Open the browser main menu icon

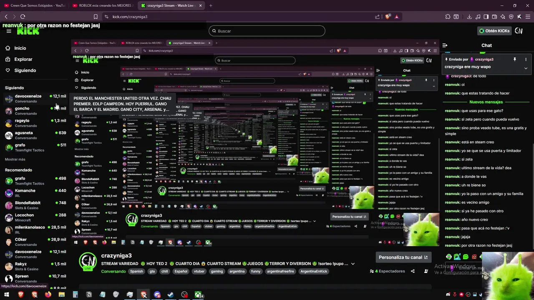click(x=528, y=17)
